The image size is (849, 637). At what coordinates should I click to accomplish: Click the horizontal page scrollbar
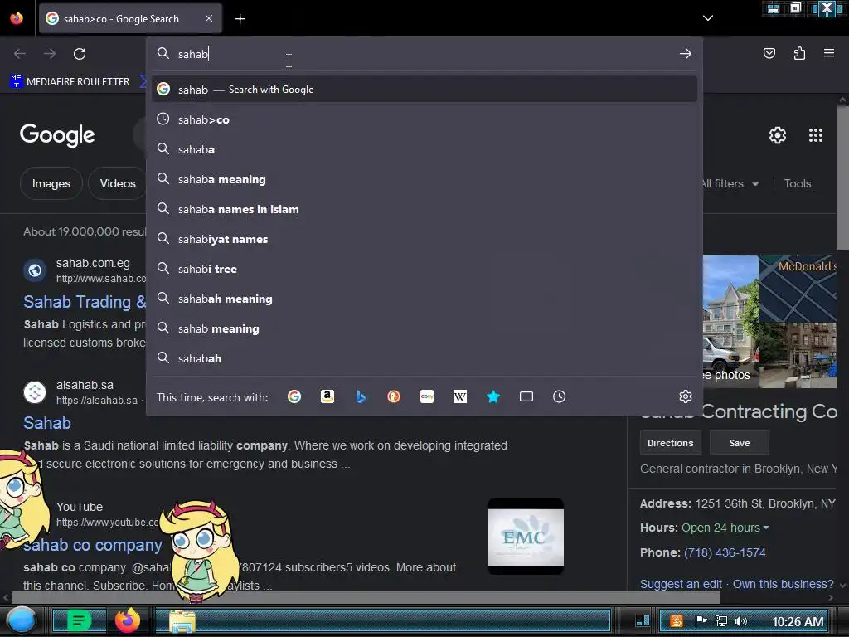click(366, 597)
